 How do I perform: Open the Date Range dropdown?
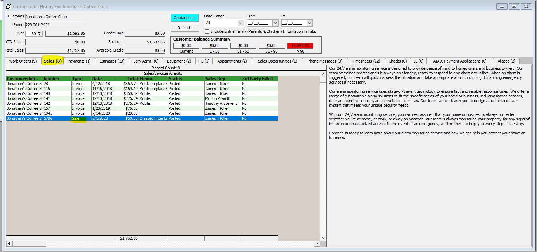tap(240, 23)
